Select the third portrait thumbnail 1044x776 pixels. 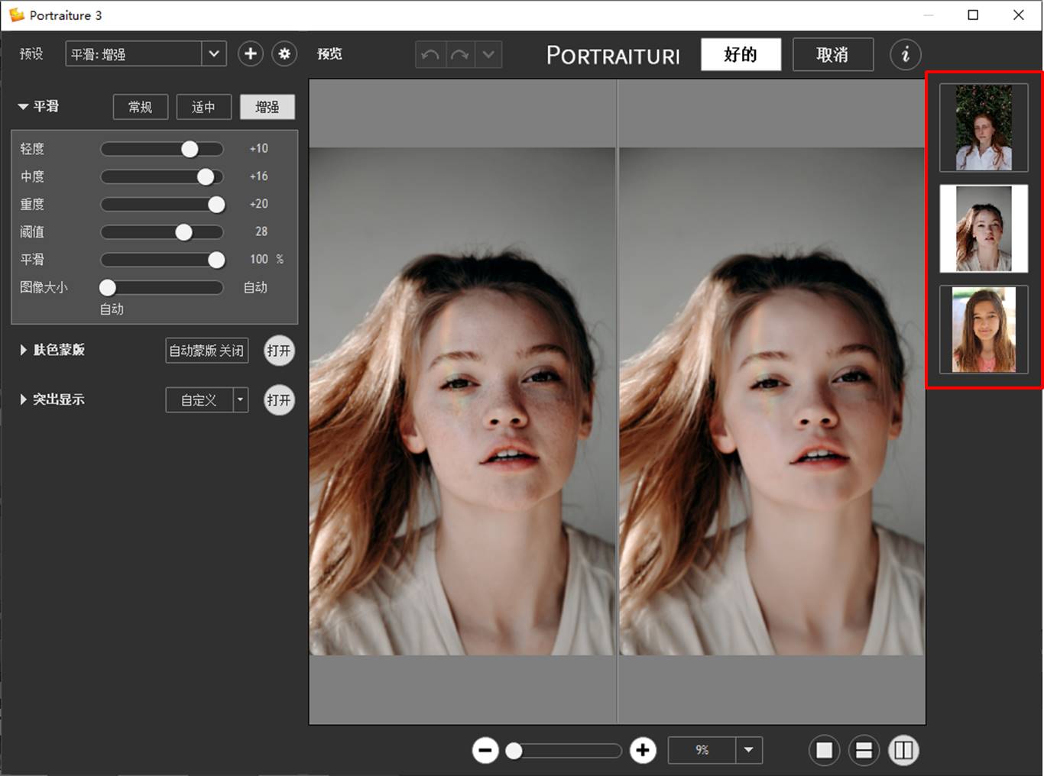(x=984, y=330)
